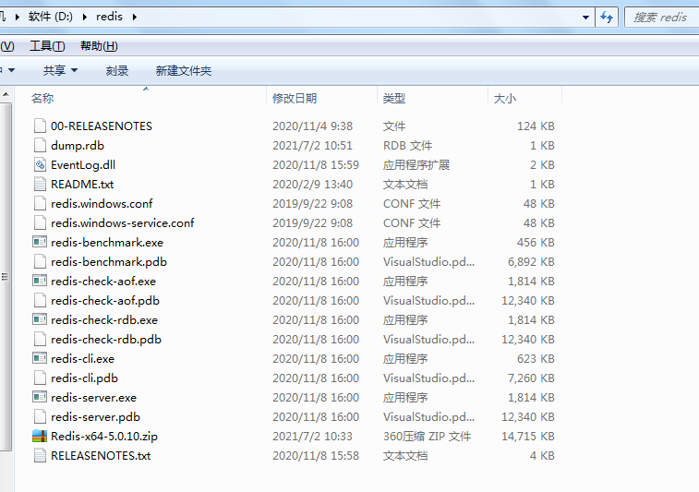Select the redis-cli.exe file name
Viewport: 699px width, 492px height.
point(82,359)
